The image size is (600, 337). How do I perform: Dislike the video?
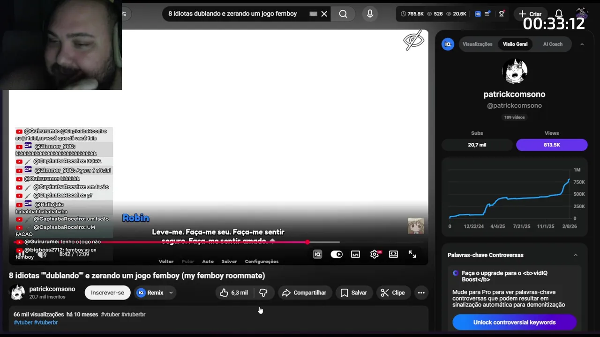[263, 293]
